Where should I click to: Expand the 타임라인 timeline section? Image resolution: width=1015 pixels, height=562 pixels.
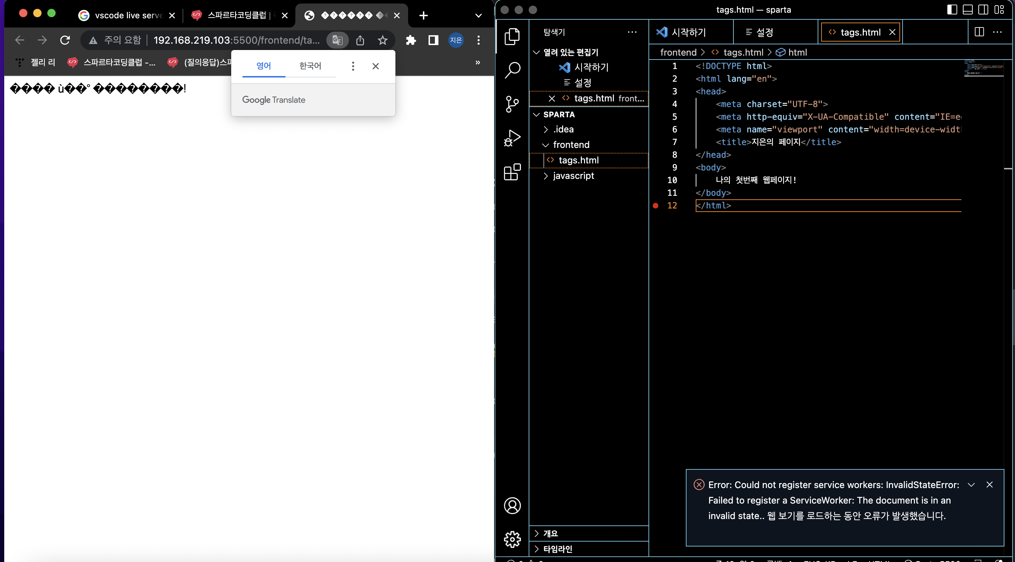(x=589, y=549)
